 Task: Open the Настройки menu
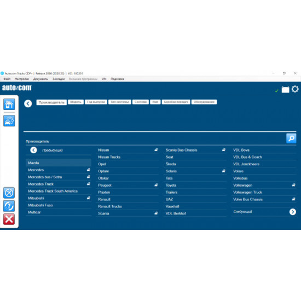22,79
